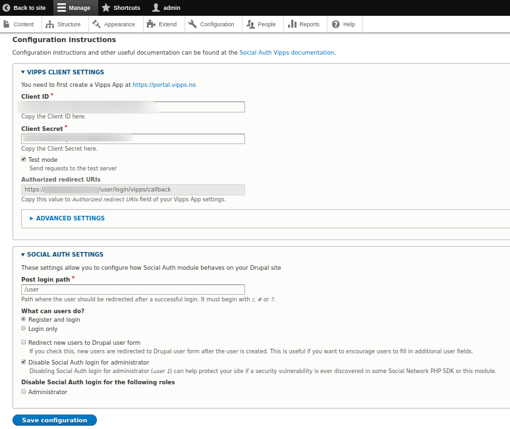
Task: Click the Save configuration button
Action: point(55,420)
